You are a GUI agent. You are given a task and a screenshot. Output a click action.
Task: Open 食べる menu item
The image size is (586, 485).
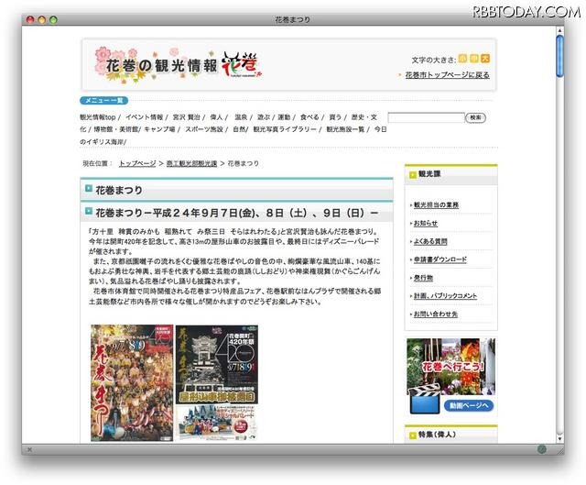tap(309, 117)
